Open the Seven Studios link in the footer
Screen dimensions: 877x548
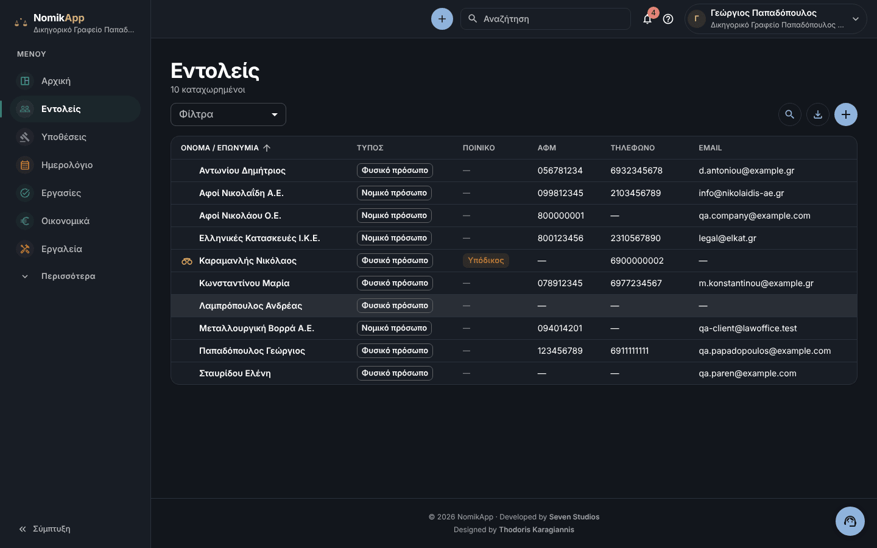click(x=574, y=517)
